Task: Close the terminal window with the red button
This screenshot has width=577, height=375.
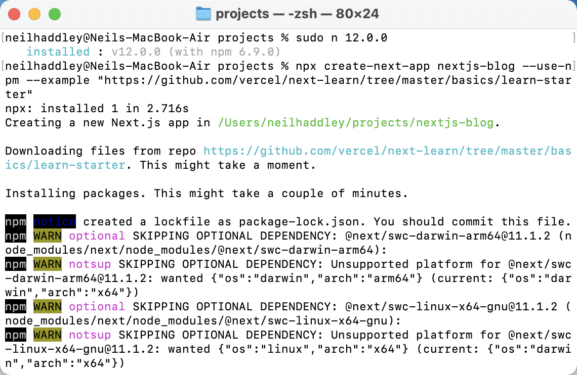Action: point(14,14)
